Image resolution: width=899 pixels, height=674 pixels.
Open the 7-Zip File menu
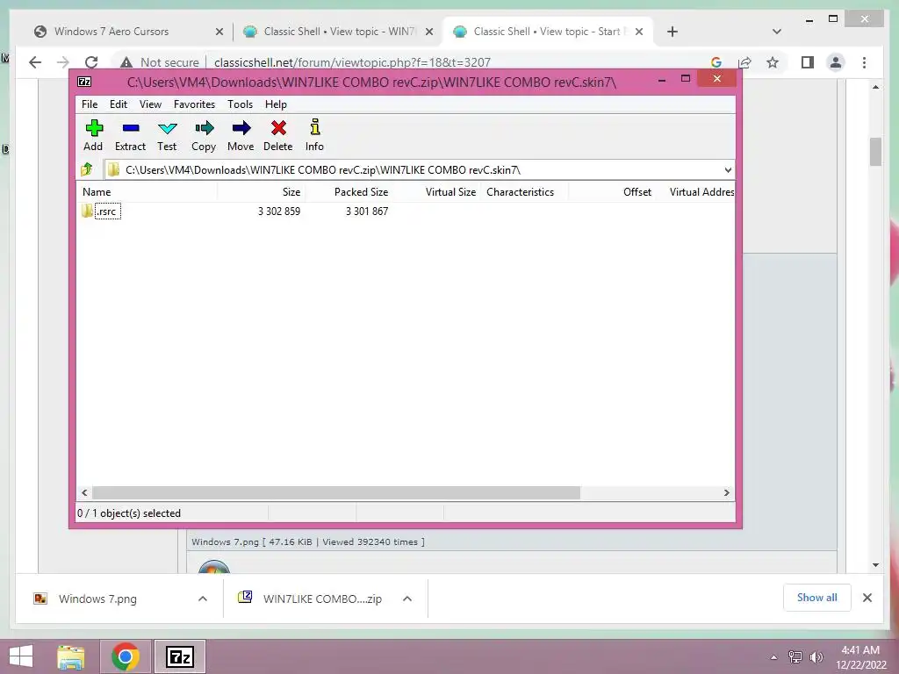(x=90, y=104)
